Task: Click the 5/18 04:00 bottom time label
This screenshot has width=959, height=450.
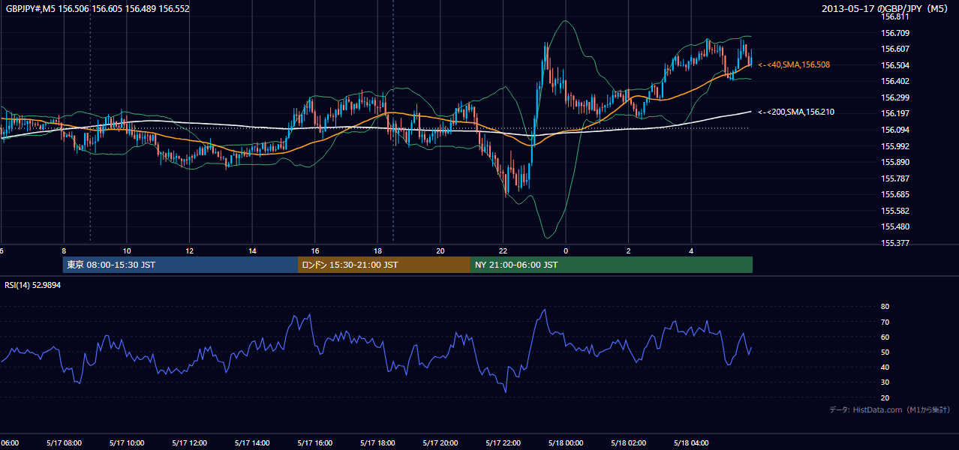Action: point(690,442)
